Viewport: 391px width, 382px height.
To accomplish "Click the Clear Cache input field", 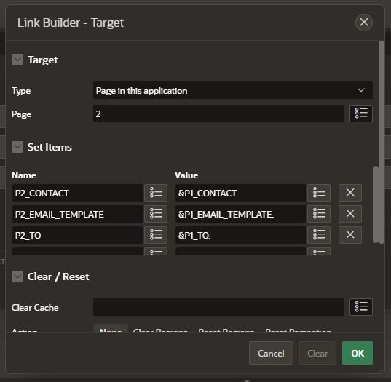I will 218,307.
